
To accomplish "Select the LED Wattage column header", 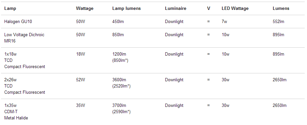I will [x=235, y=9].
